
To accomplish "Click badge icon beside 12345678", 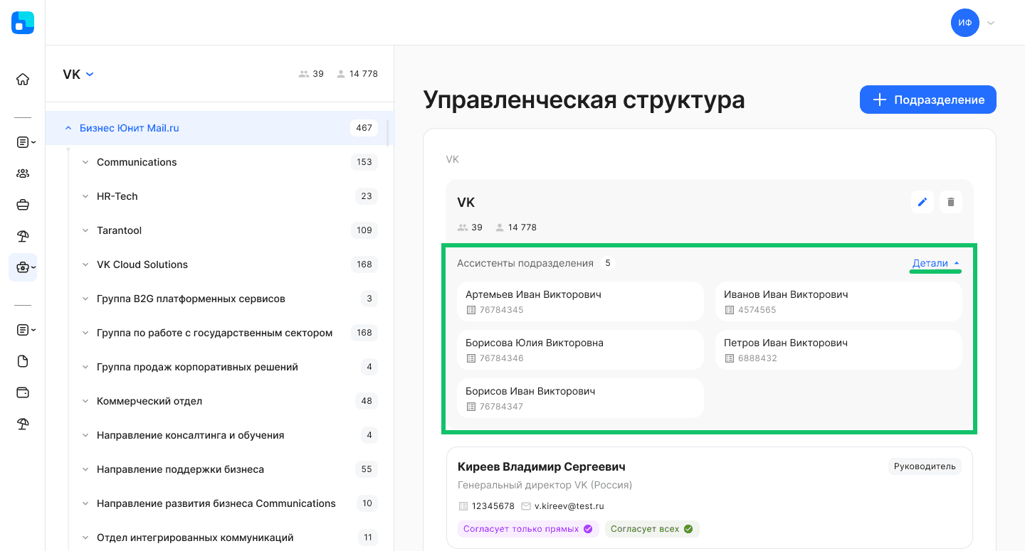I will coord(463,506).
